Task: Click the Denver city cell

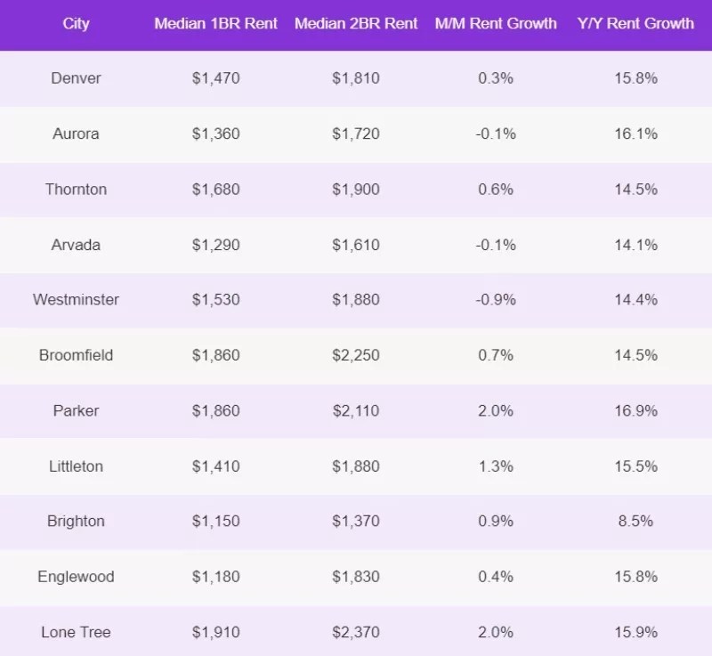Action: [77, 78]
